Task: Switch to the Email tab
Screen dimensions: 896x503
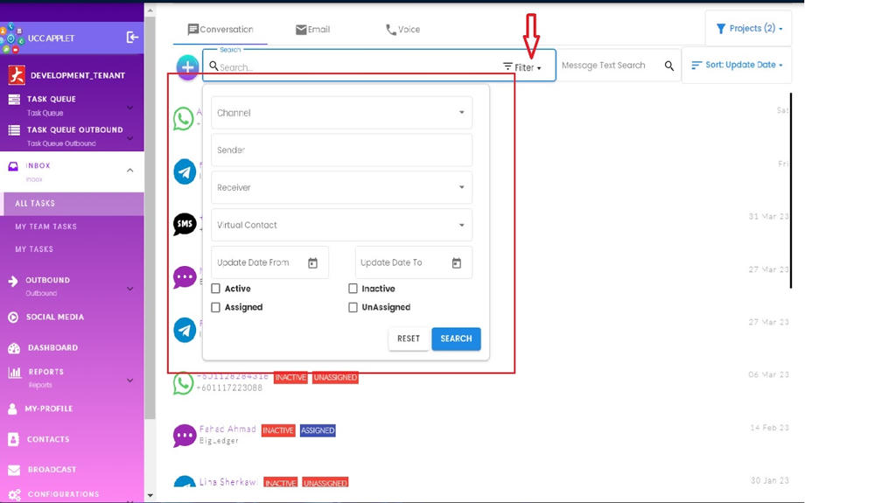Action: point(312,30)
